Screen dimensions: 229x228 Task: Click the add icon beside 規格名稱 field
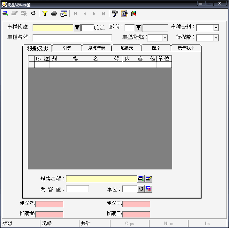pyautogui.click(x=141, y=179)
